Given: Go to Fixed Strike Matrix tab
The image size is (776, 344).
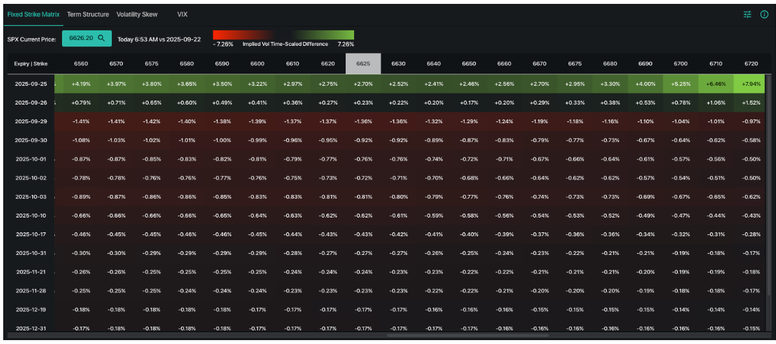Looking at the screenshot, I should (x=34, y=14).
